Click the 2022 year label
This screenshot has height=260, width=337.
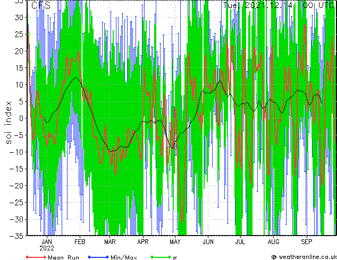click(47, 248)
